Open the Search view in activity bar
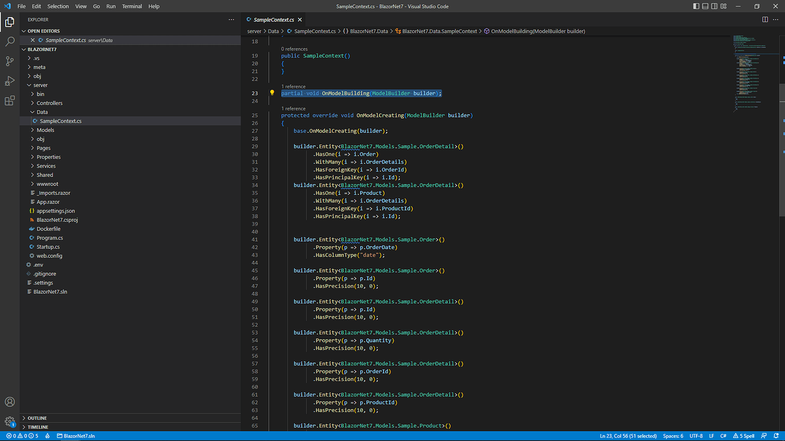The height and width of the screenshot is (441, 785). tap(10, 41)
